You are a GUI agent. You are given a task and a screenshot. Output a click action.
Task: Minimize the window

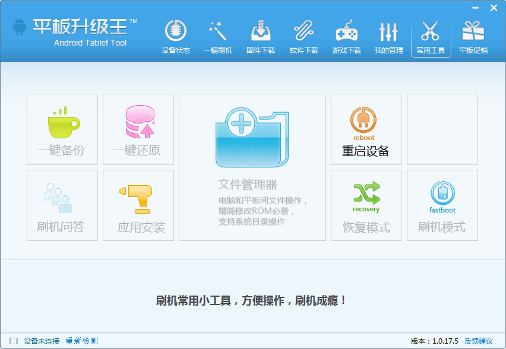[475, 8]
